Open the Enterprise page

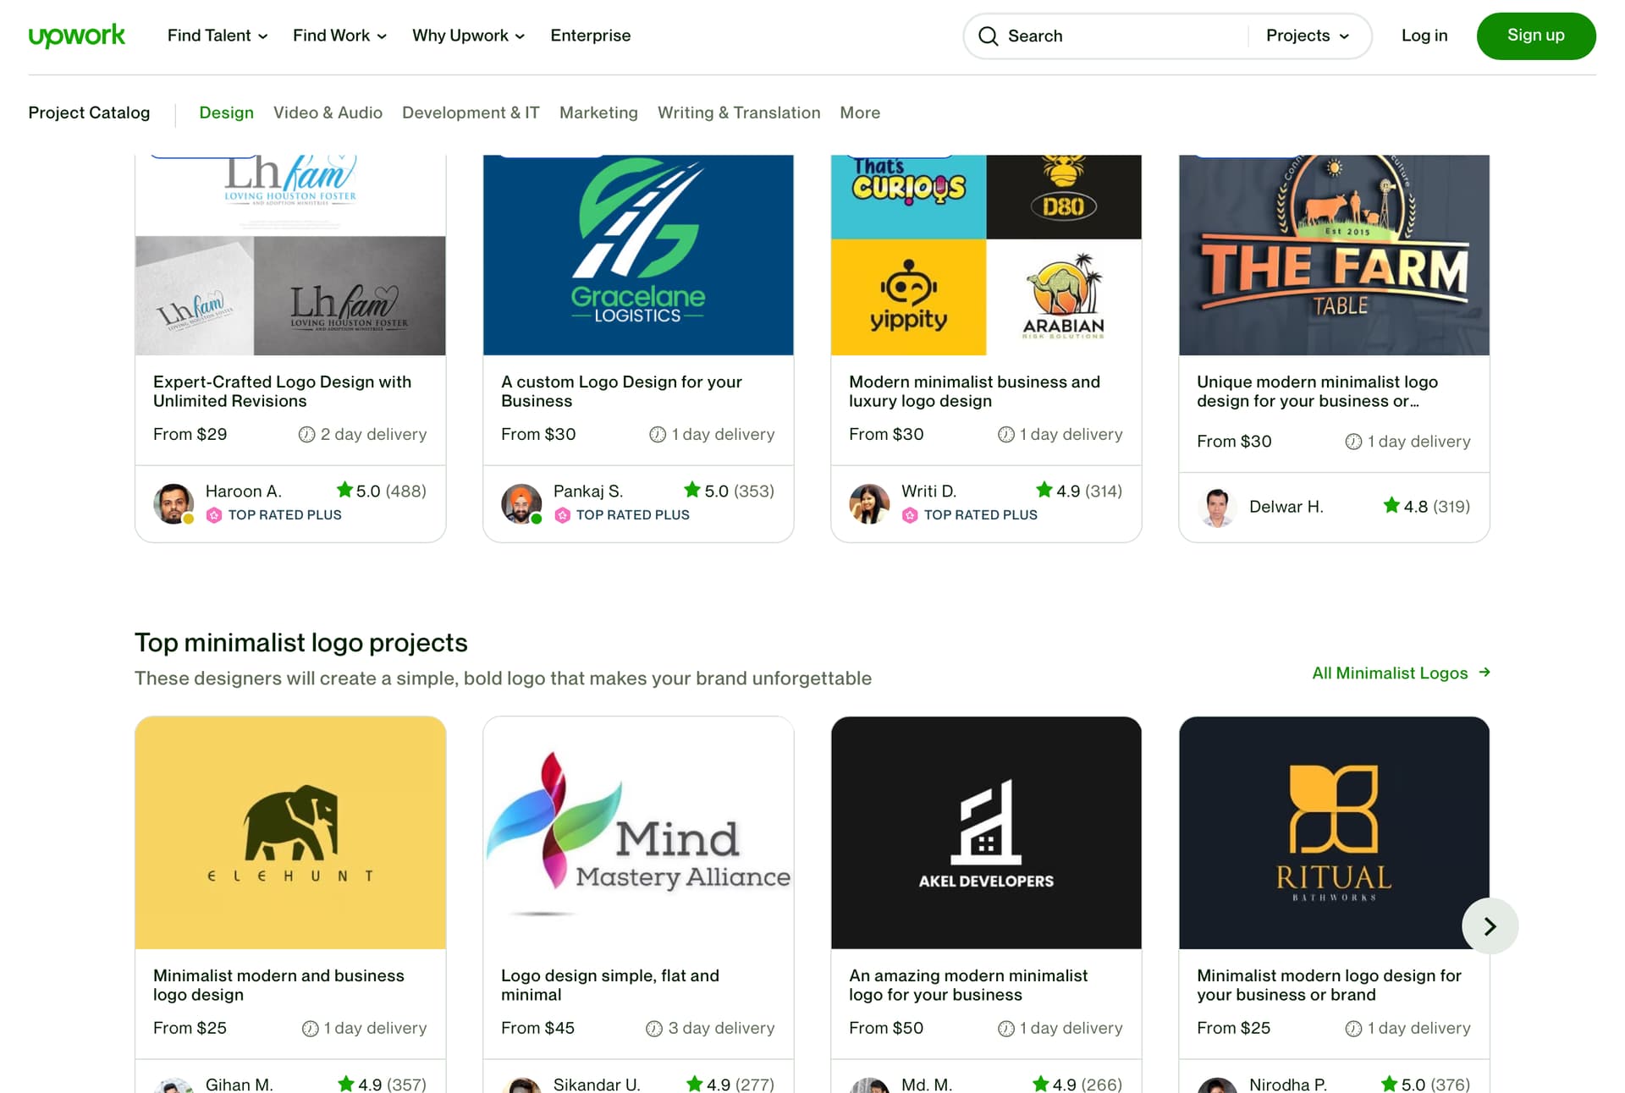point(590,36)
